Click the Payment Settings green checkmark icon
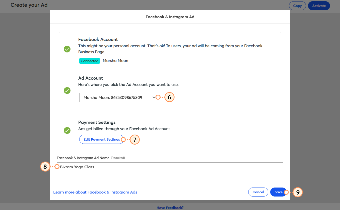340x210 pixels. [x=67, y=130]
